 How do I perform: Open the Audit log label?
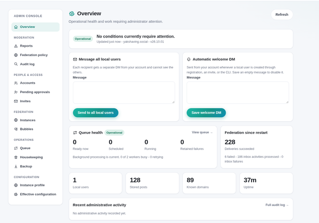pyautogui.click(x=27, y=64)
